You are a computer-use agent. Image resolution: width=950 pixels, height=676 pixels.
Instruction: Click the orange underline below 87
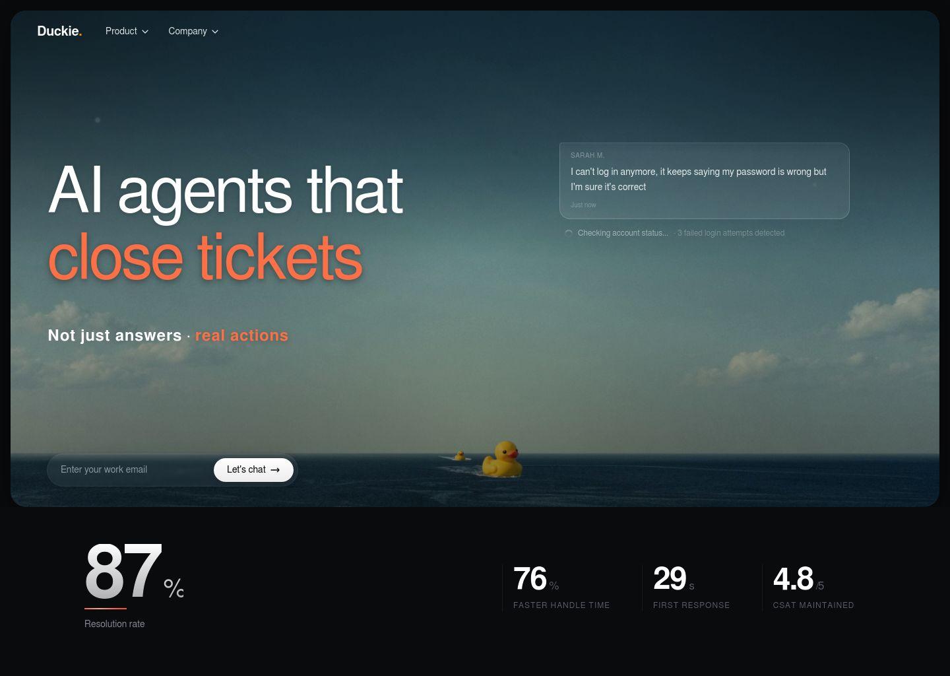(106, 608)
